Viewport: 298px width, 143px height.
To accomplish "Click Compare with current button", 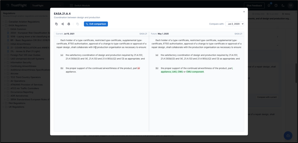I will point(267,97).
